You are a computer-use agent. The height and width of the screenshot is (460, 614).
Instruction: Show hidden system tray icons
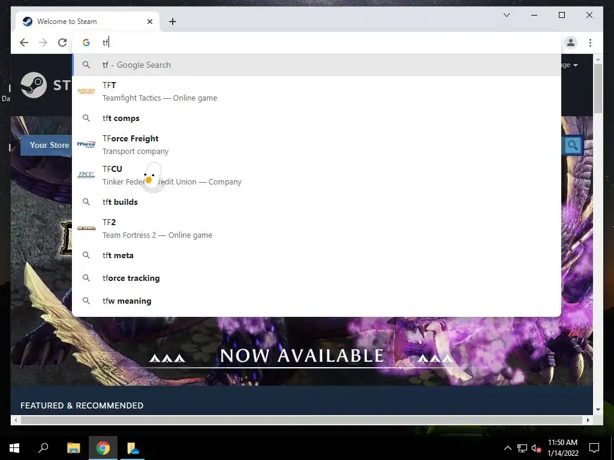click(x=507, y=448)
